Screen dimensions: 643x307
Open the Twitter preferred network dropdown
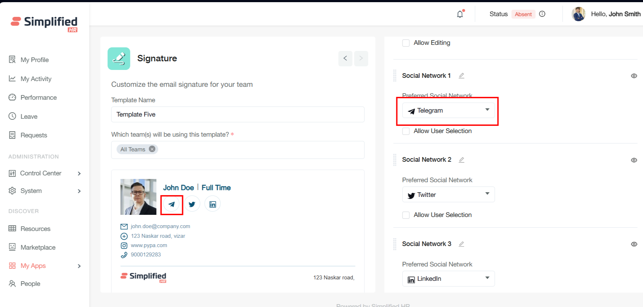pos(448,195)
